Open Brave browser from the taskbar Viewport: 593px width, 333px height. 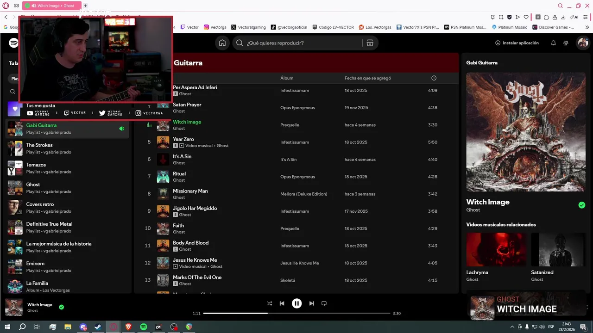click(x=128, y=327)
